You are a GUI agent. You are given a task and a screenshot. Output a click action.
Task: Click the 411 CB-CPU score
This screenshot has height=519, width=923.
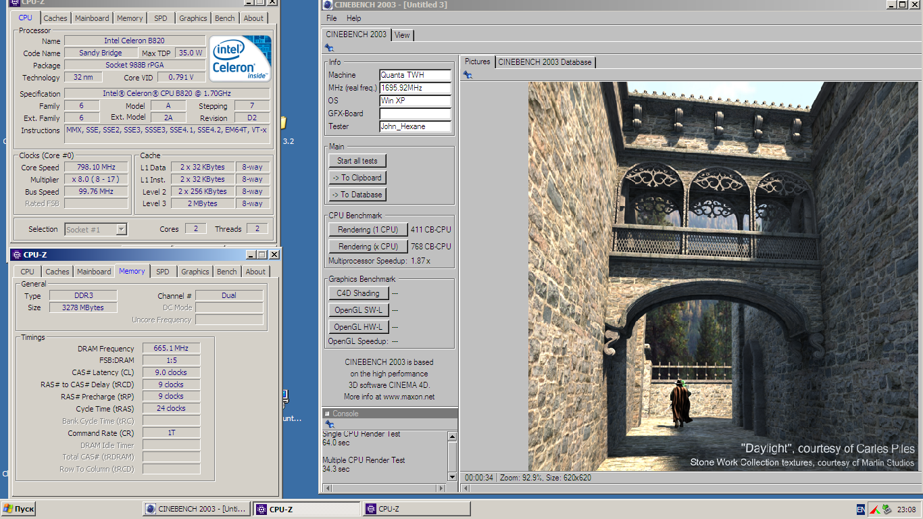coord(430,230)
